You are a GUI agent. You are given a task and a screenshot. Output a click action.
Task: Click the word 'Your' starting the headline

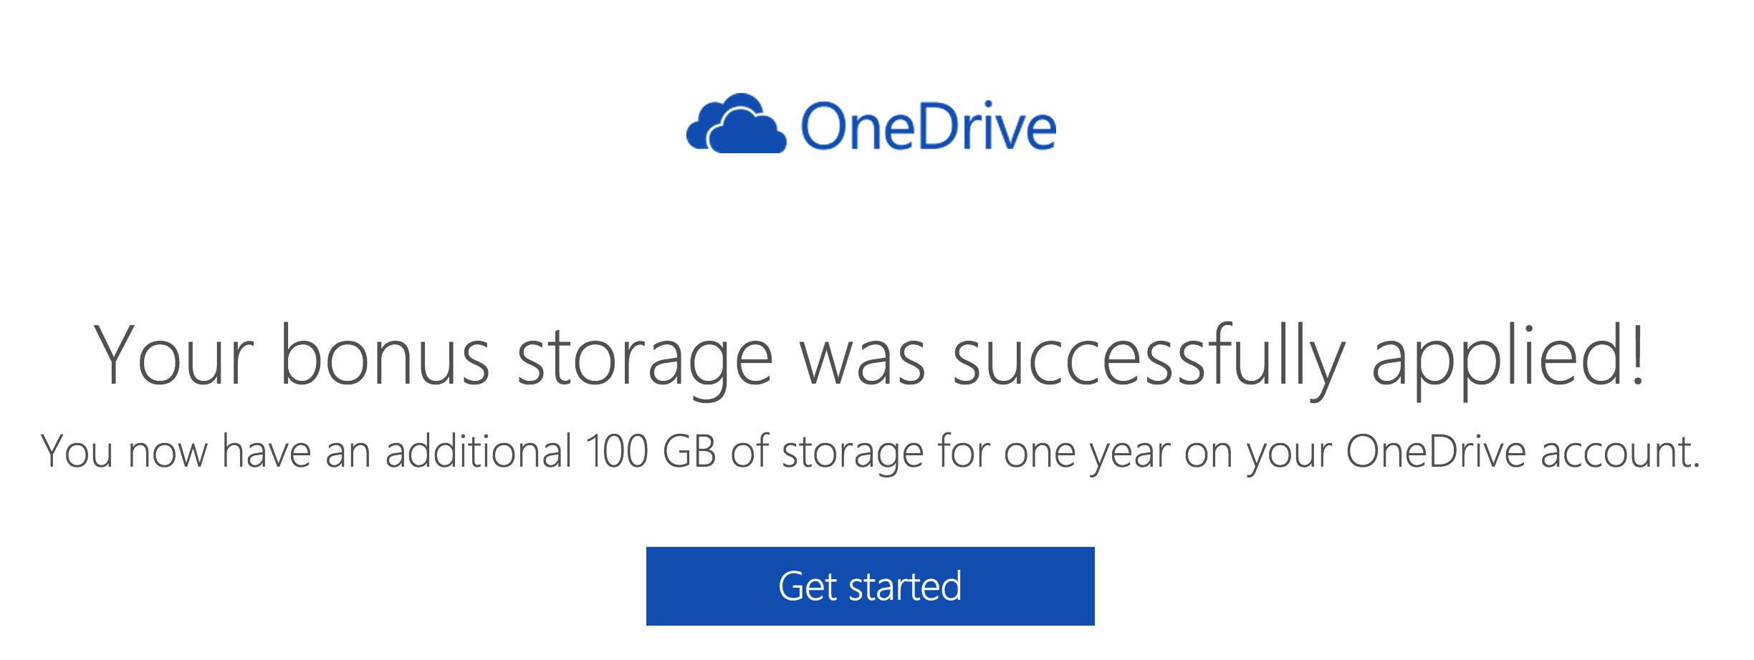[173, 355]
